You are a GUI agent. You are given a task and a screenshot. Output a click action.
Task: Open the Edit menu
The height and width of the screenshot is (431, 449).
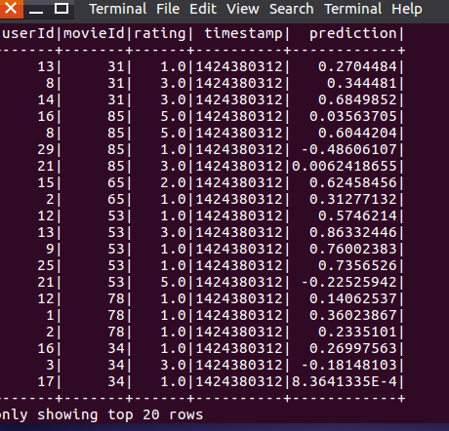click(203, 9)
